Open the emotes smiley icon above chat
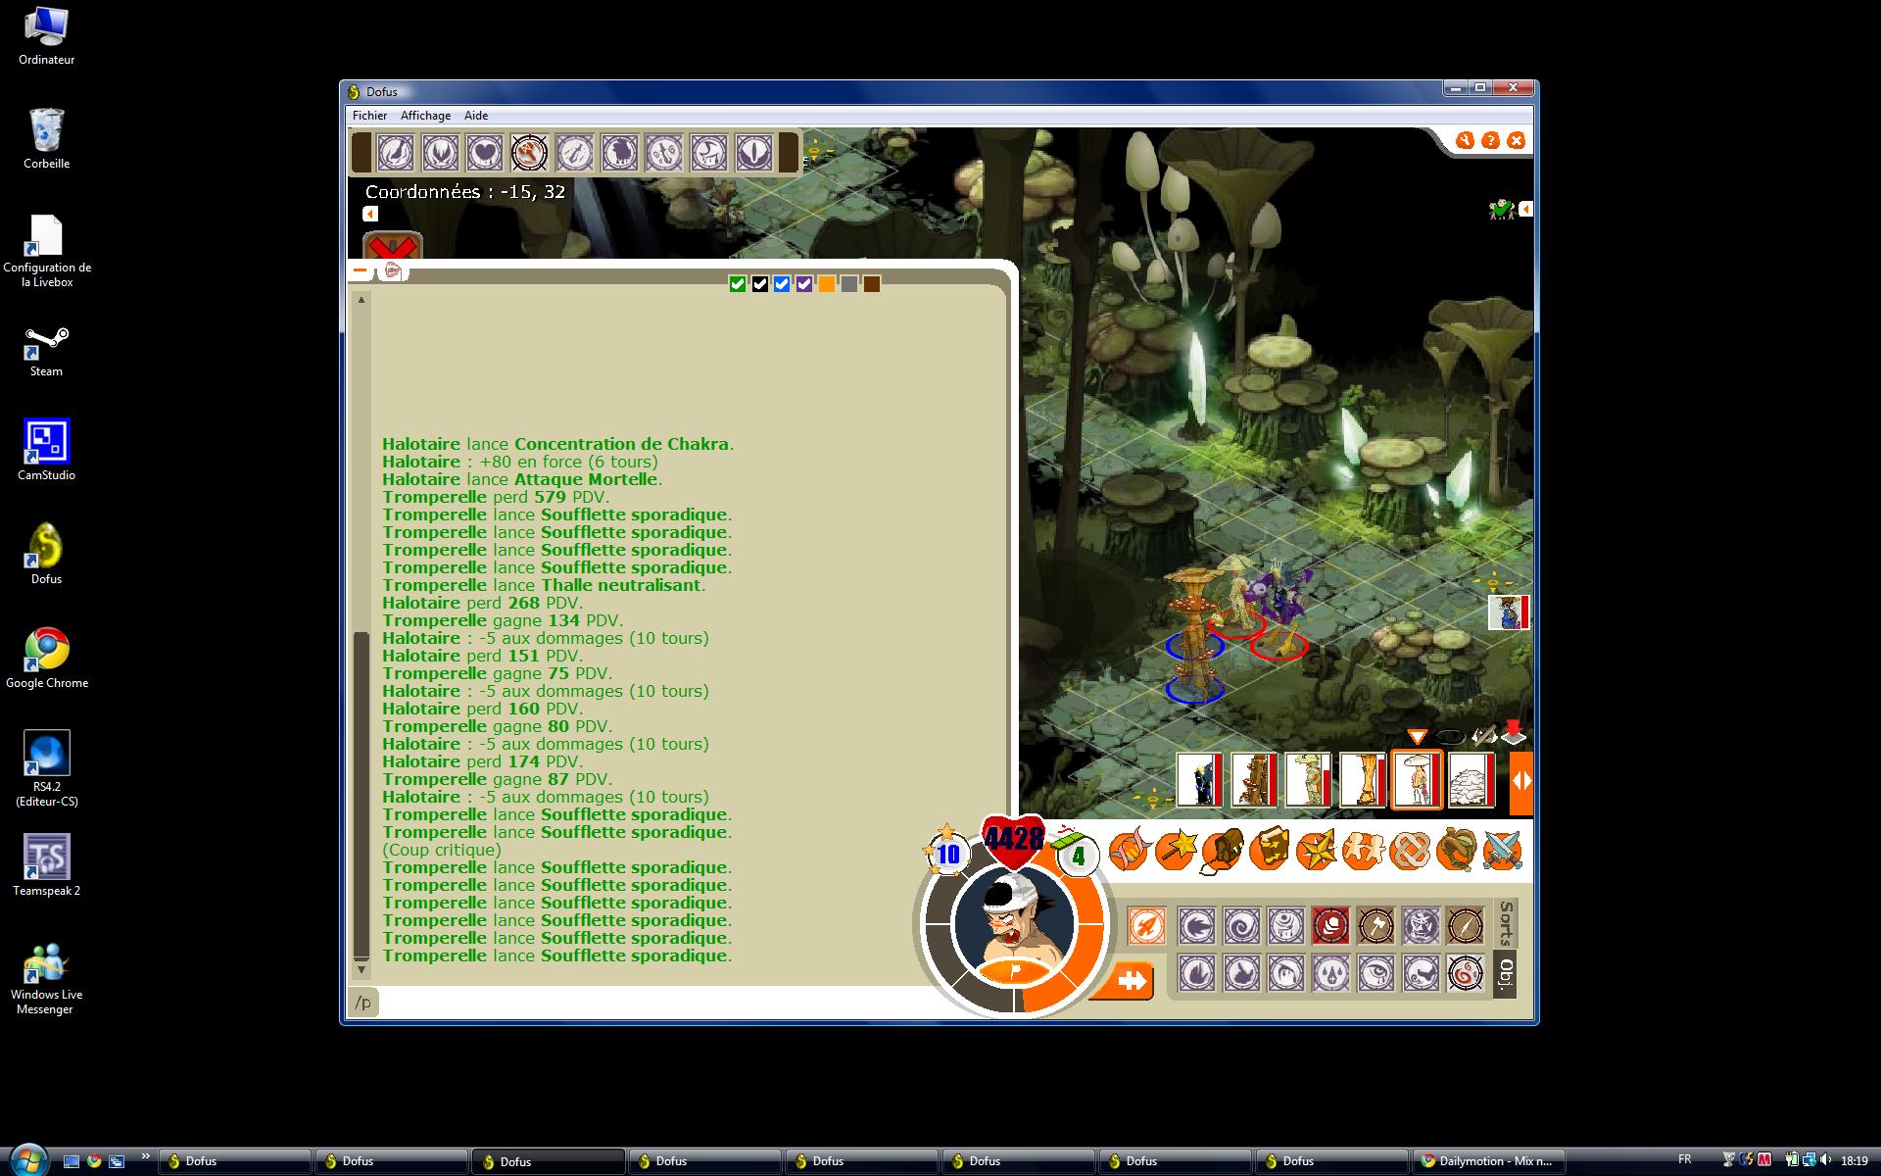 393,270
